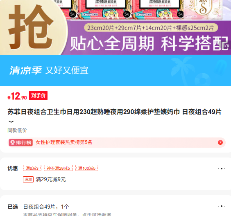Open selection options via 已选 dots
The width and height of the screenshot is (231, 216).
tap(222, 206)
